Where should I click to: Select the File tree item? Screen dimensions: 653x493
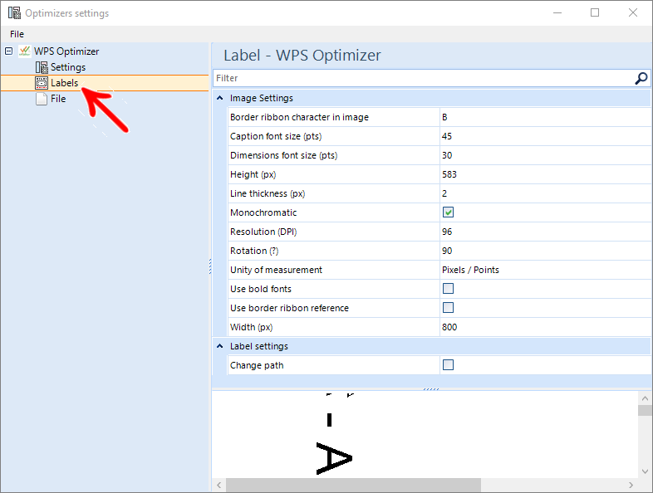pyautogui.click(x=58, y=99)
